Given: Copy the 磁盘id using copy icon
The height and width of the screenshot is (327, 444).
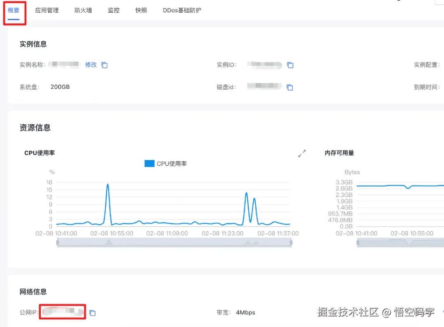Looking at the screenshot, I should pyautogui.click(x=290, y=87).
